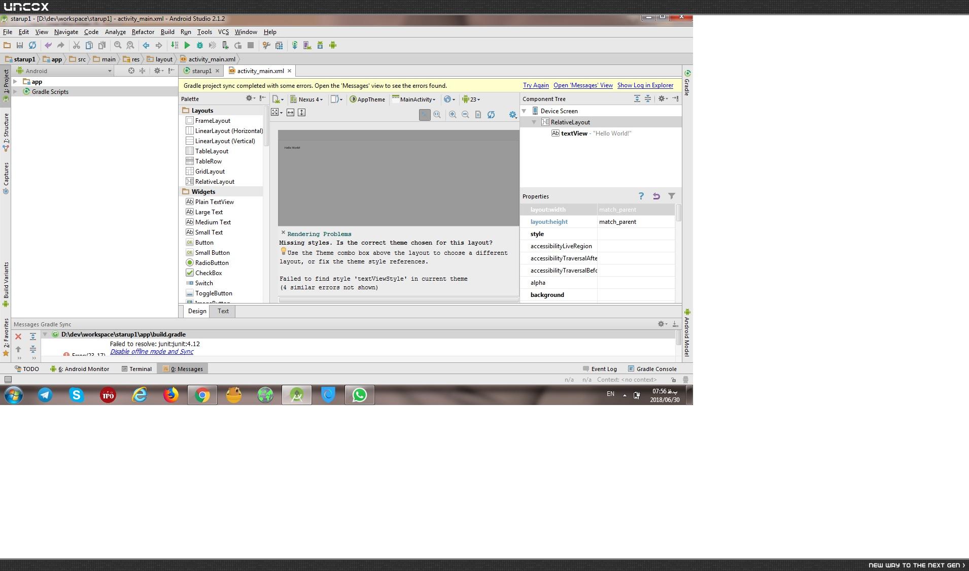
Task: Click the Stop square icon
Action: coord(251,45)
